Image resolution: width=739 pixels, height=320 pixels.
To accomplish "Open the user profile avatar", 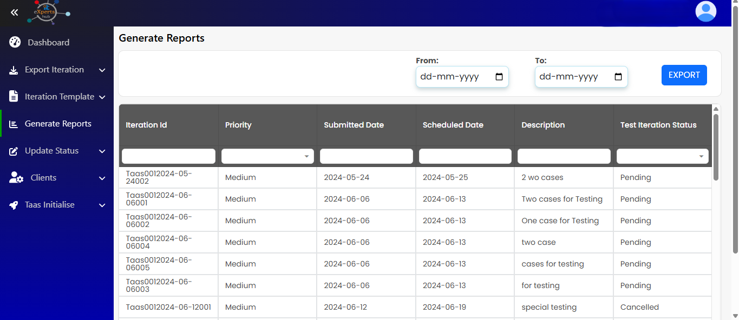I will [x=705, y=12].
